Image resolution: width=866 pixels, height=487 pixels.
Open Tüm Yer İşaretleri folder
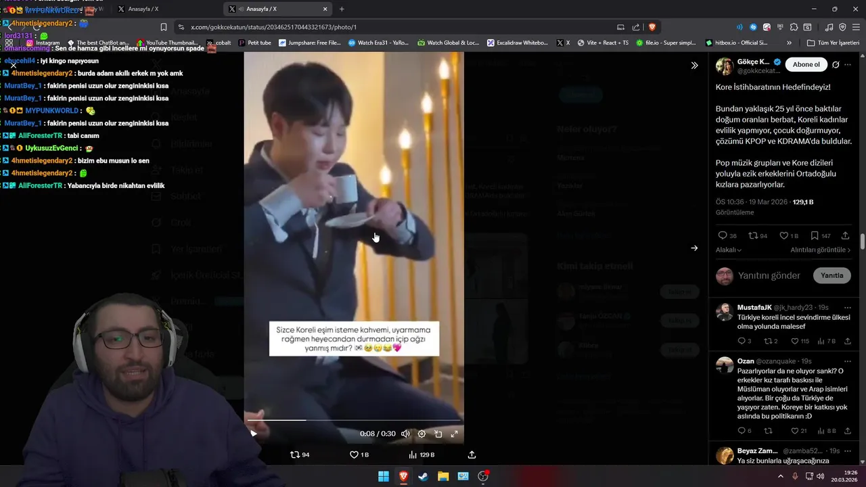[834, 43]
